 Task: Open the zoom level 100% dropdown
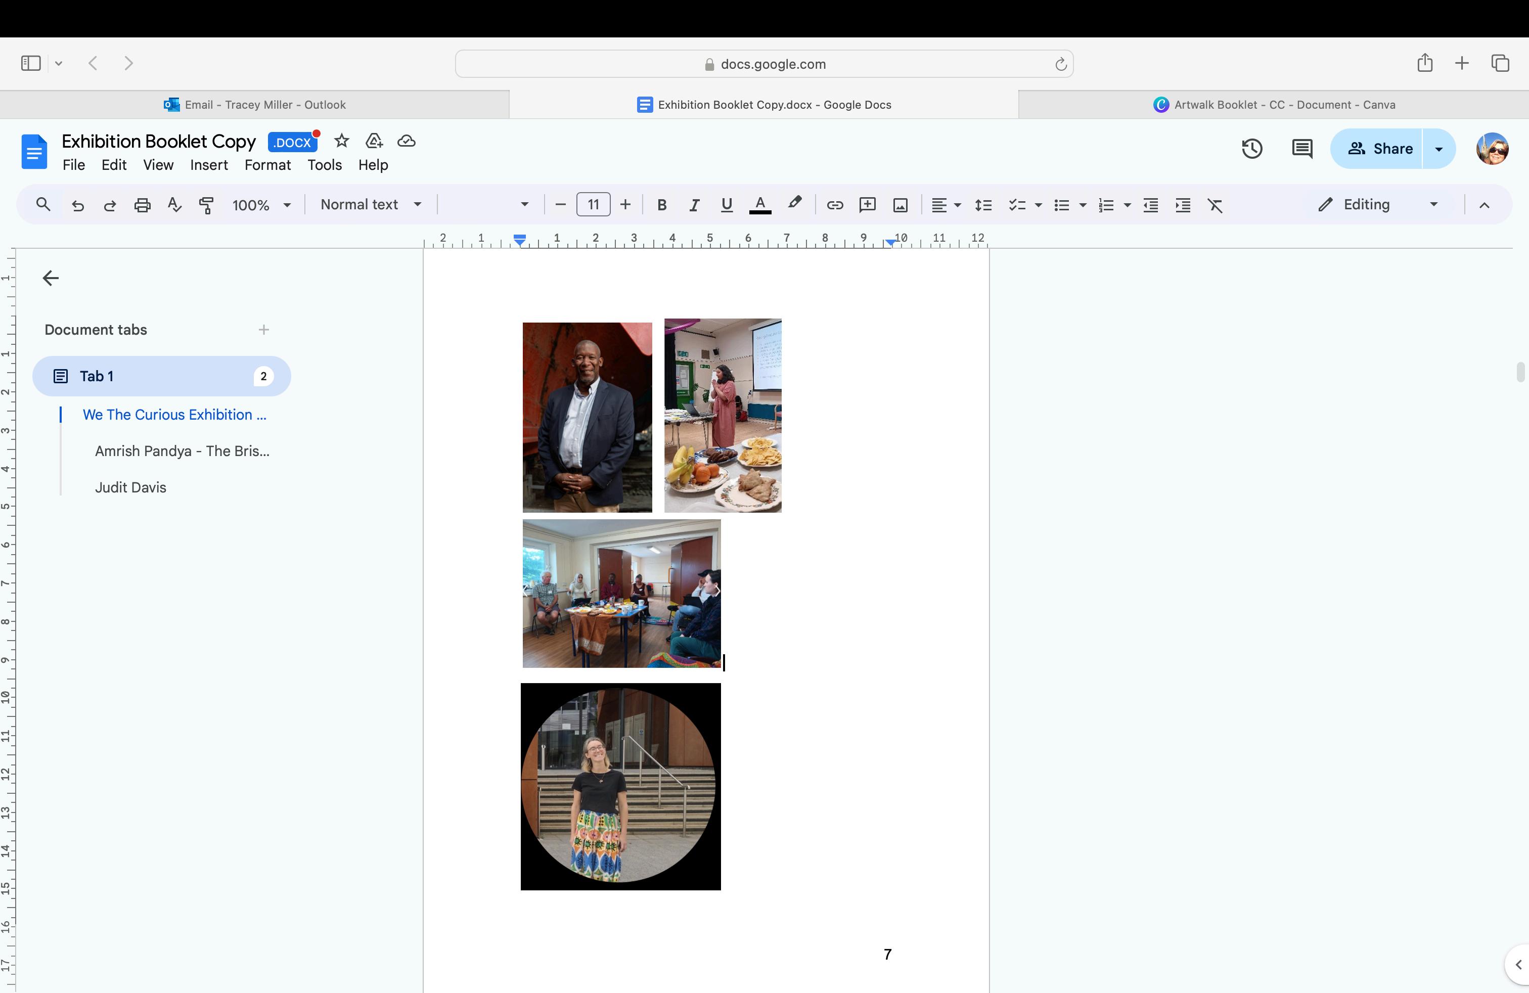coord(261,205)
